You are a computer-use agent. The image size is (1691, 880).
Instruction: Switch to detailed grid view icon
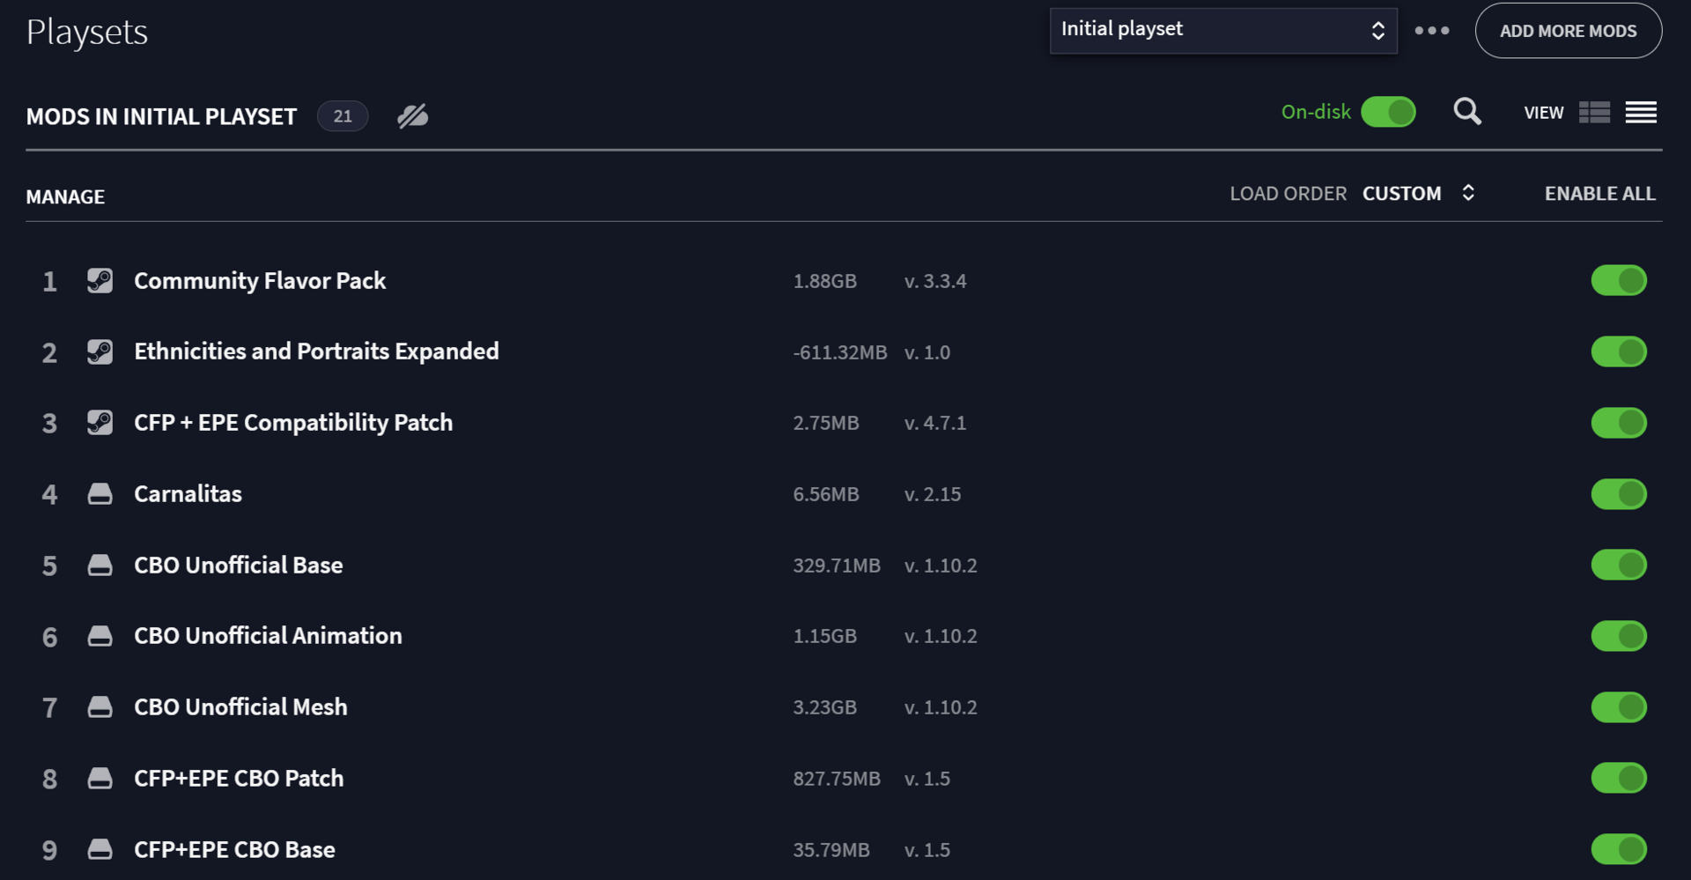click(1594, 113)
